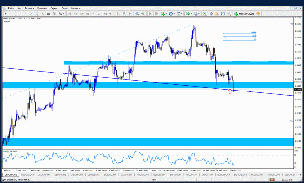Image resolution: width=304 pixels, height=183 pixels.
Task: Switch chart to M15 timeframe
Action: (x=75, y=14)
